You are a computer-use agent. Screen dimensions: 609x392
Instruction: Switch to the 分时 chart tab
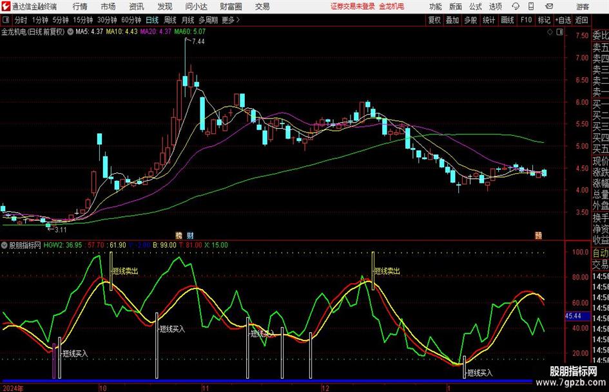click(21, 20)
